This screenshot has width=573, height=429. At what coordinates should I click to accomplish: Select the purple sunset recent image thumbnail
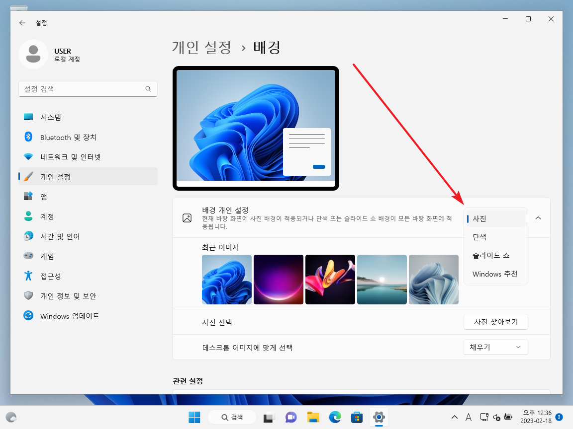pyautogui.click(x=278, y=279)
